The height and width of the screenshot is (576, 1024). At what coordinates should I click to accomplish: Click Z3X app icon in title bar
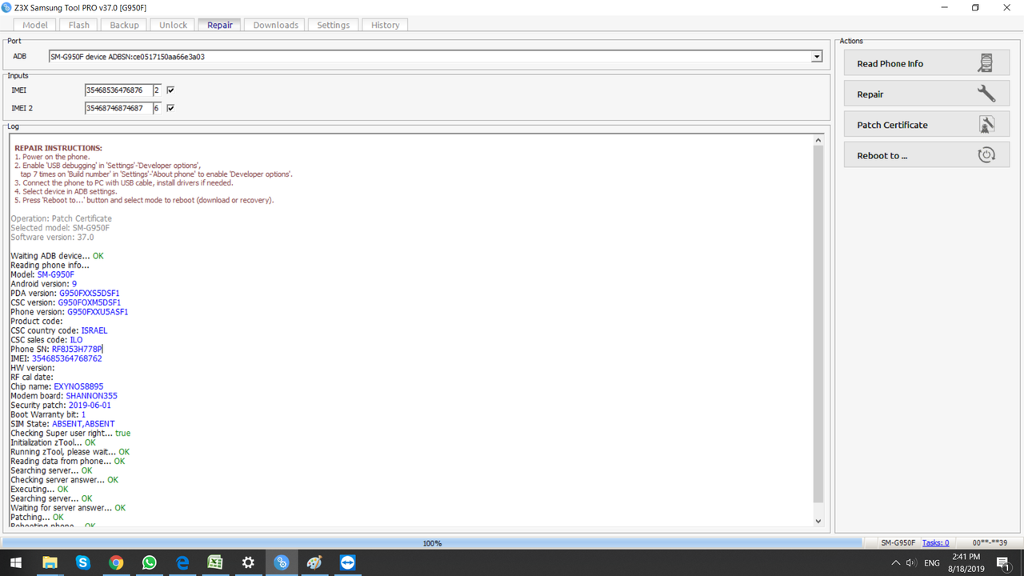pos(7,7)
